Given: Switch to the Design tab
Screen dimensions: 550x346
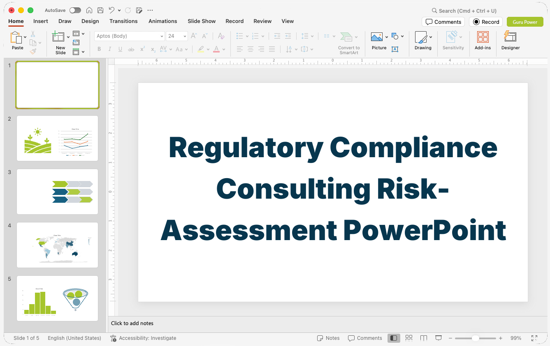Looking at the screenshot, I should [90, 21].
